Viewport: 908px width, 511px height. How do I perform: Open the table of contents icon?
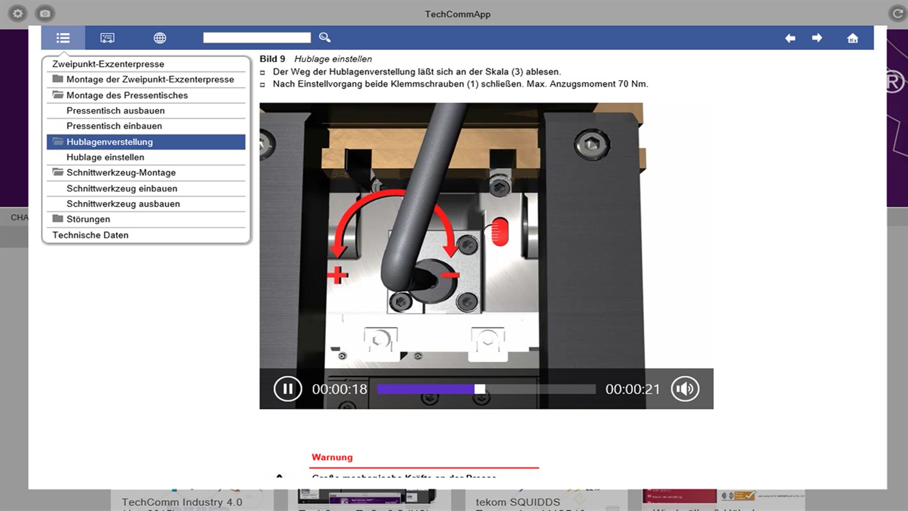(x=62, y=38)
